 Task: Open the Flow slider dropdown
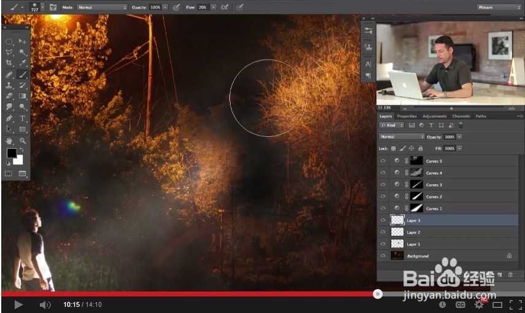point(213,7)
